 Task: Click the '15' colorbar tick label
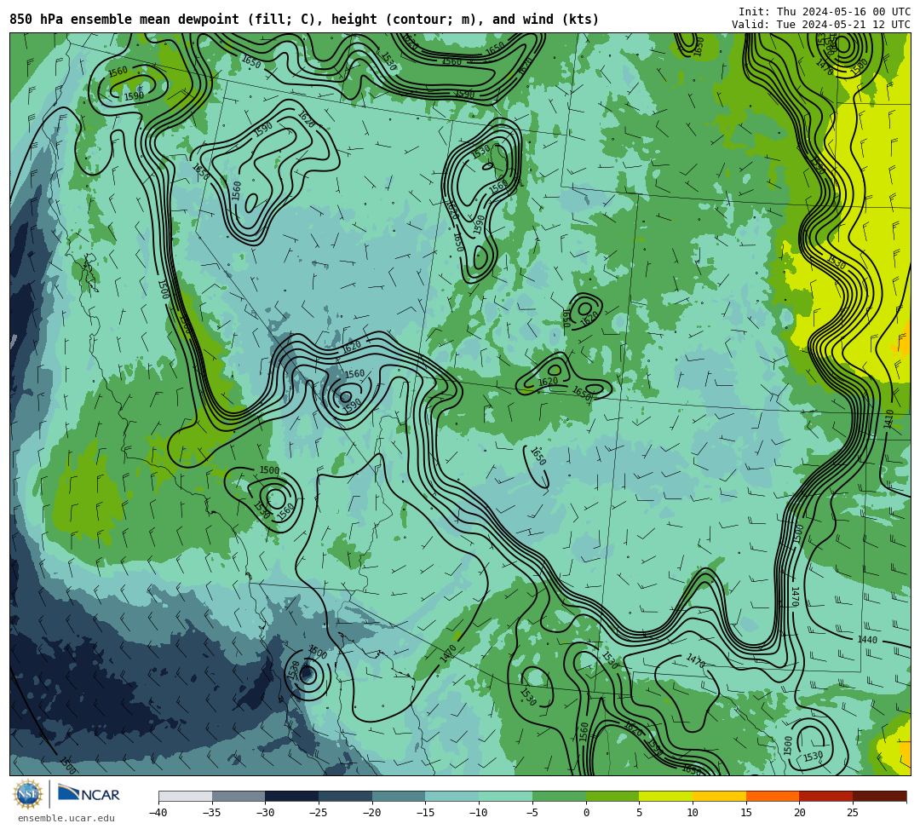[x=745, y=813]
